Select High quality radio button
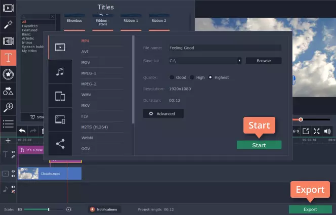336x215 pixels. 192,77
